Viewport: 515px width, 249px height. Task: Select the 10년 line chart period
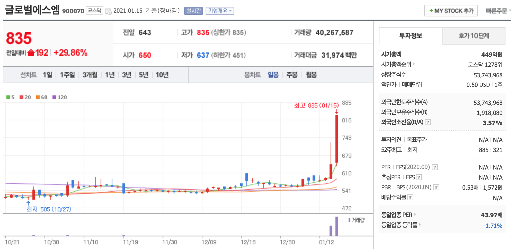(162, 75)
